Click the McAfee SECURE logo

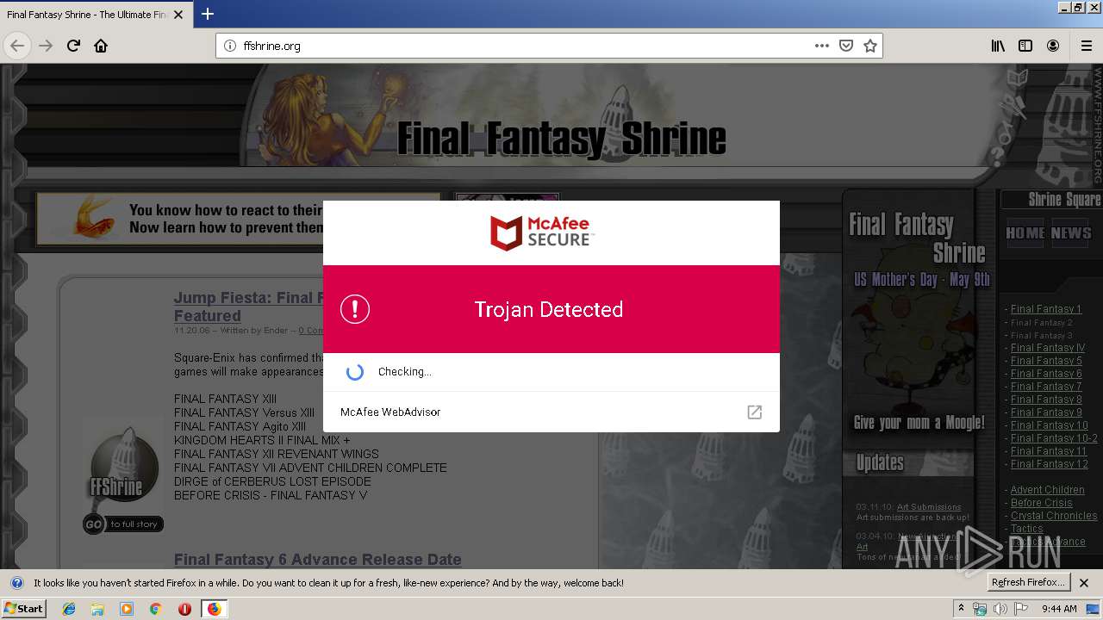[541, 232]
